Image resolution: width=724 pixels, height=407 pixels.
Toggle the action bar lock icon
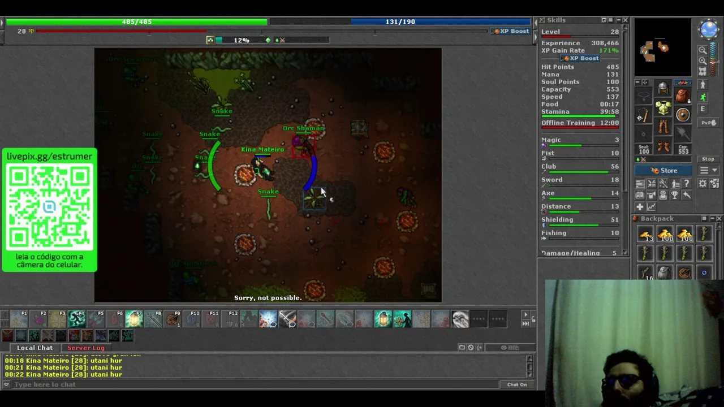point(533,319)
